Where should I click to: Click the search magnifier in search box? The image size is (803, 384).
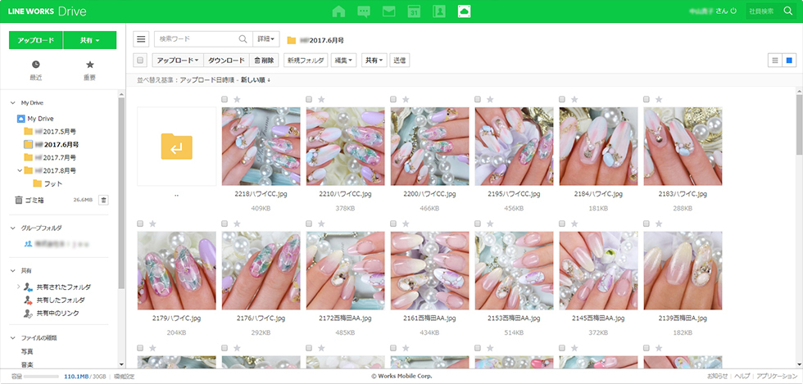(x=243, y=39)
